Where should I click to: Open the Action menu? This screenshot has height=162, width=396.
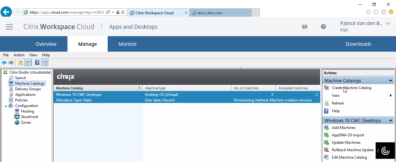pyautogui.click(x=19, y=55)
